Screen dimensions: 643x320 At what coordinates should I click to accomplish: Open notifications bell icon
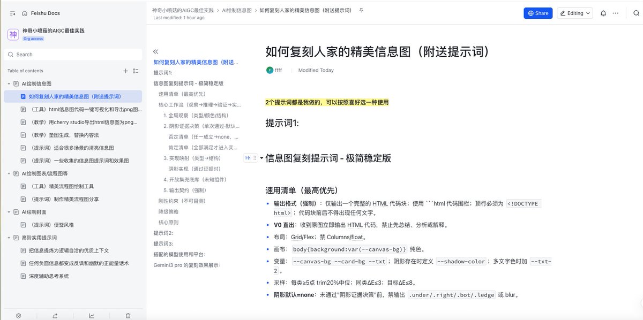[603, 13]
